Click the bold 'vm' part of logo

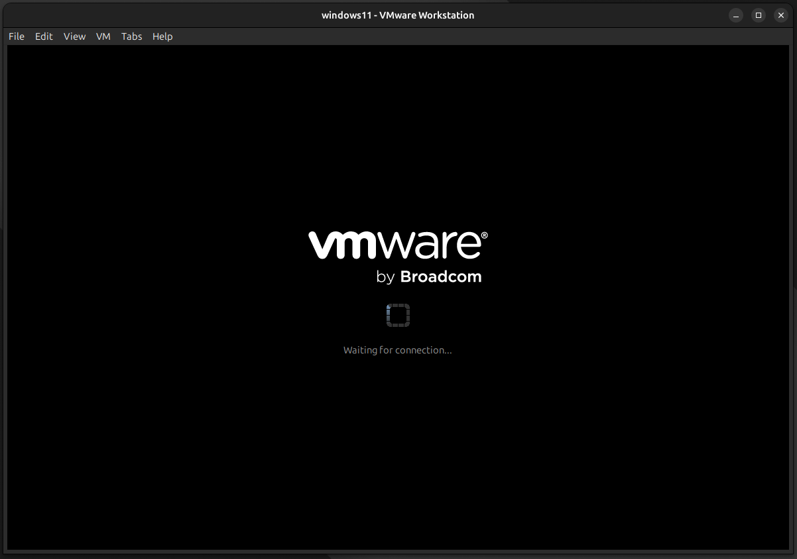(x=343, y=246)
